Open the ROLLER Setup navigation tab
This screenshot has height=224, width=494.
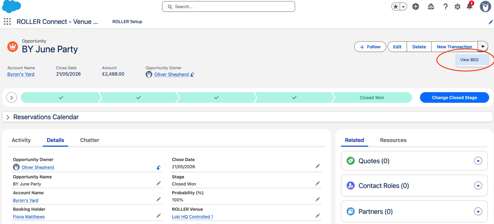pyautogui.click(x=127, y=22)
